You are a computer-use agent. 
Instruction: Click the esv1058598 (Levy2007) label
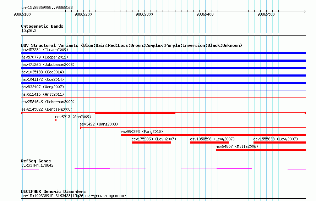click(212, 139)
